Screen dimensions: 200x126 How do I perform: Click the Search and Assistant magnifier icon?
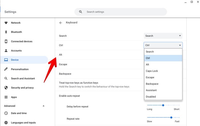pyautogui.click(x=6, y=79)
